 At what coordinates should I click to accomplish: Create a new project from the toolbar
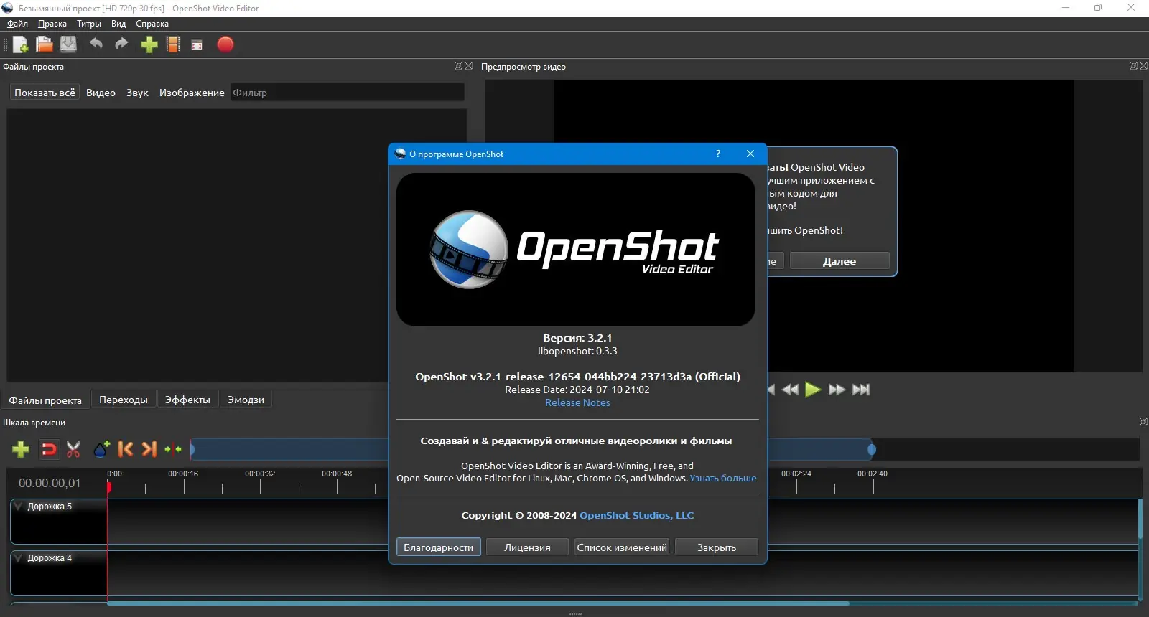point(21,44)
